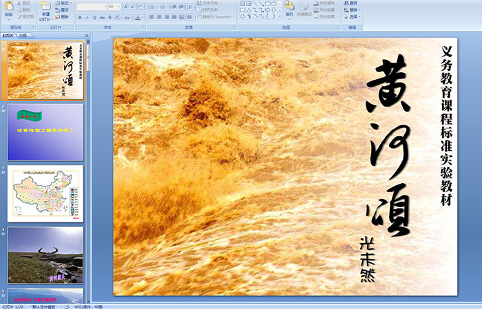
Task: Open the Layout (版式) dropdown
Action: [63, 3]
